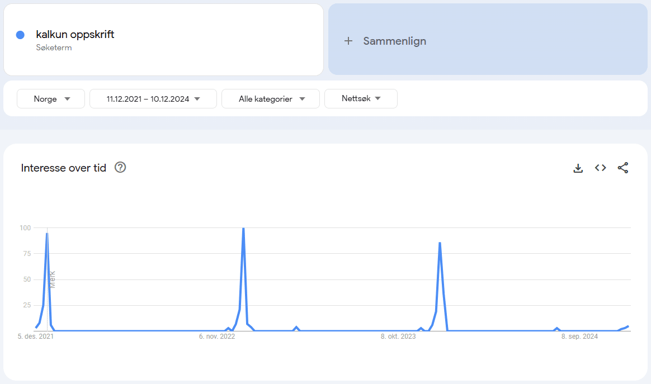651x384 pixels.
Task: Open the Alle kategorier dropdown
Action: click(270, 98)
